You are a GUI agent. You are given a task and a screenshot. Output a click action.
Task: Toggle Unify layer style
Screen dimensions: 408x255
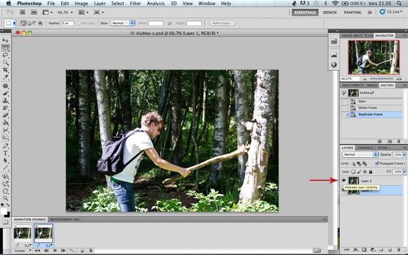point(364,163)
